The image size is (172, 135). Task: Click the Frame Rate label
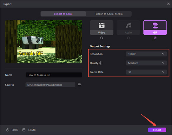coord(97,72)
